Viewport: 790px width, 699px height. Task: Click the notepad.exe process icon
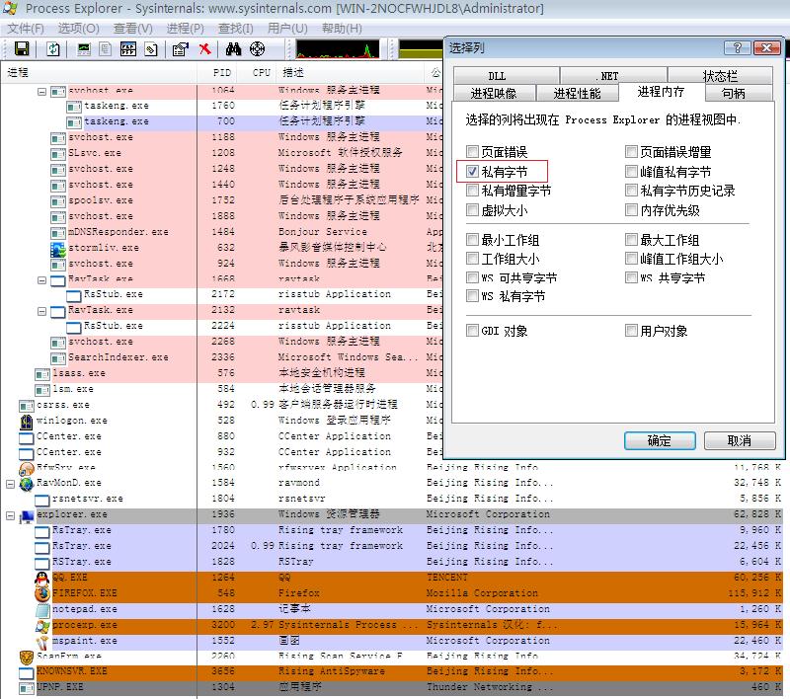pos(42,610)
